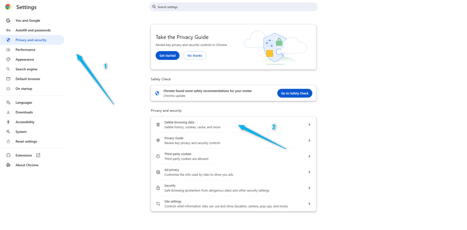Go to On startup settings
The width and height of the screenshot is (467, 230).
coord(24,89)
